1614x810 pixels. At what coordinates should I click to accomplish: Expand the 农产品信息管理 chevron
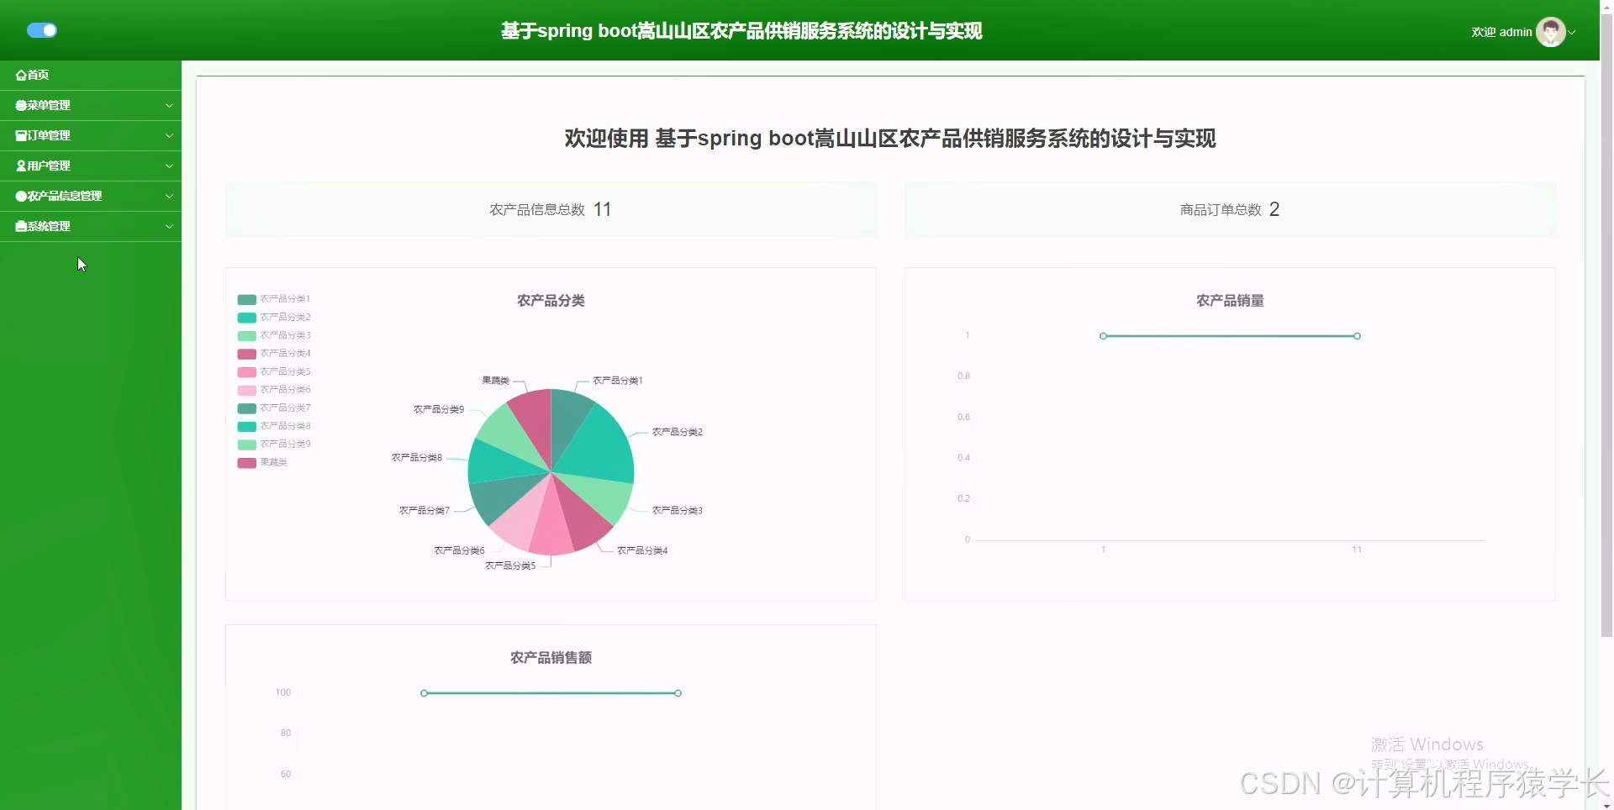[169, 196]
